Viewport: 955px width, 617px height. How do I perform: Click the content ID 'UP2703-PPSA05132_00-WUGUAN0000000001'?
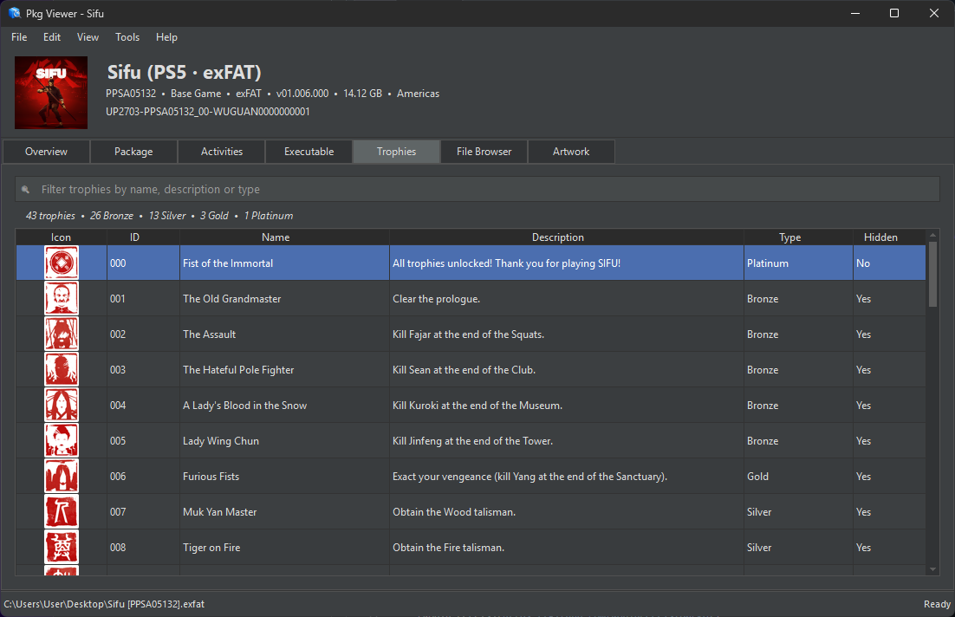pyautogui.click(x=208, y=112)
